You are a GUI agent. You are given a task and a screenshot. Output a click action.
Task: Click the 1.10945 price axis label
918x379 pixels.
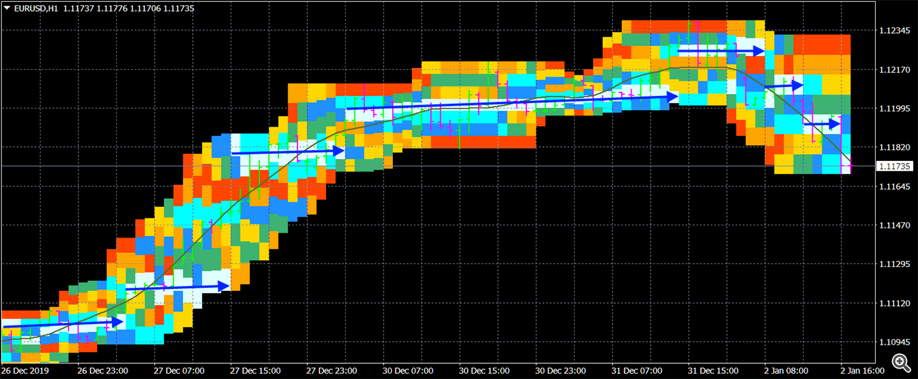tap(894, 342)
